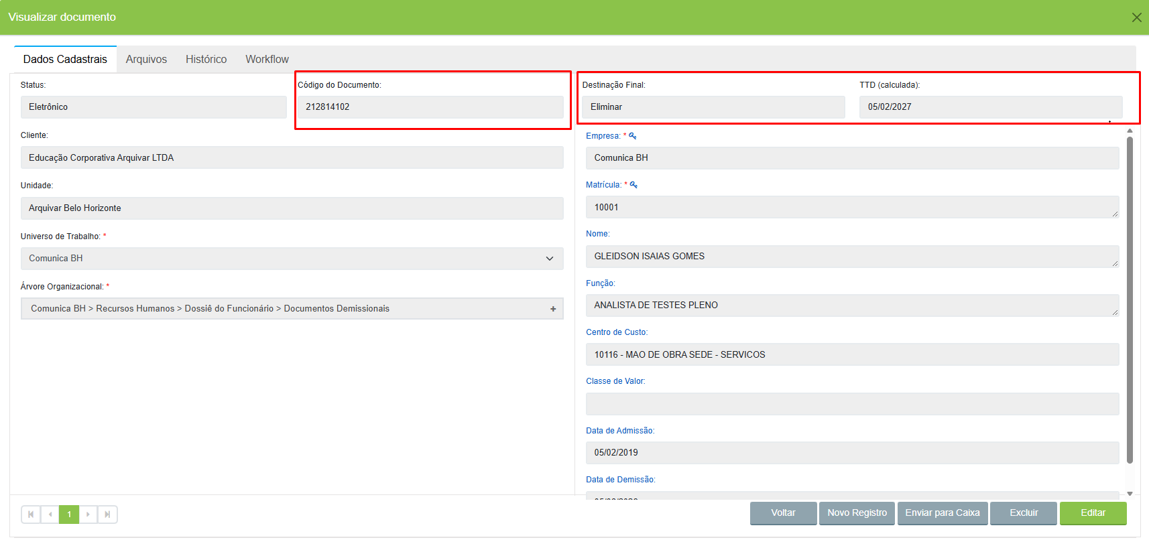The height and width of the screenshot is (544, 1149).
Task: Go to next page in pager
Action: [88, 515]
